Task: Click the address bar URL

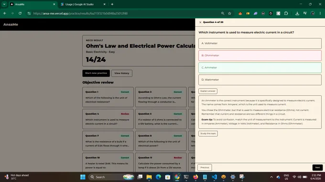Action: pos(80,13)
